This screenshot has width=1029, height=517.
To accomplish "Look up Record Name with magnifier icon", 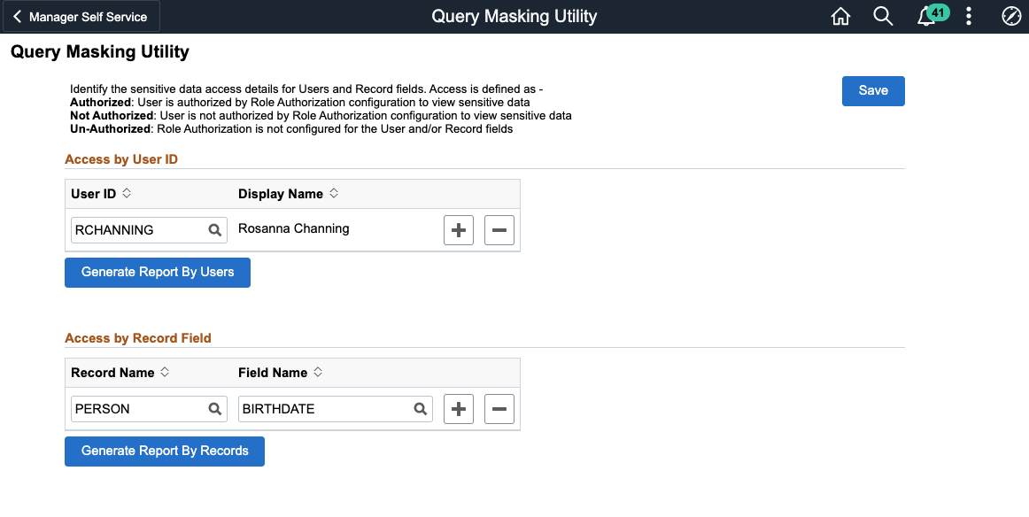I will point(214,409).
